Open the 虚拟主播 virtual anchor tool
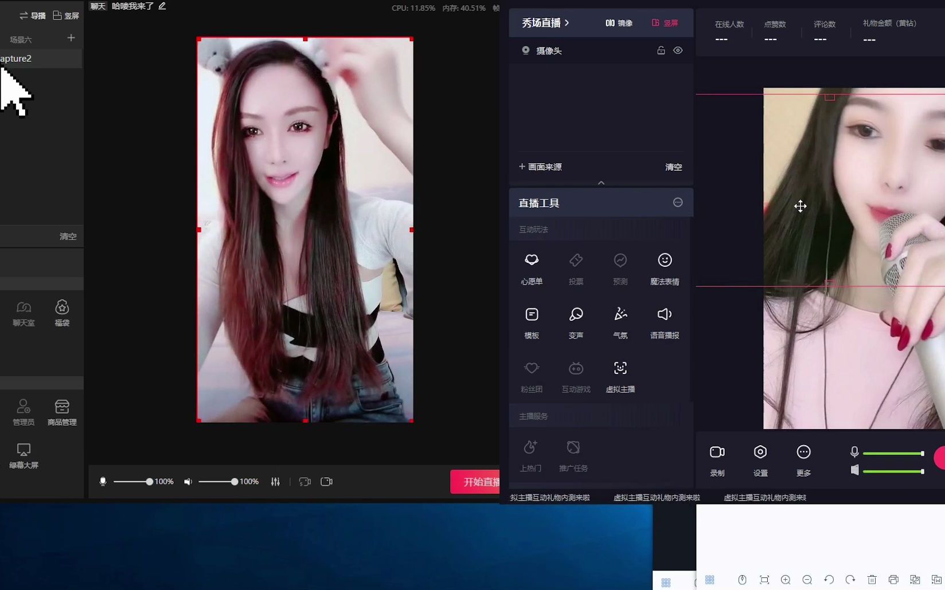The height and width of the screenshot is (590, 945). point(620,376)
